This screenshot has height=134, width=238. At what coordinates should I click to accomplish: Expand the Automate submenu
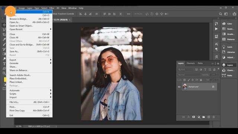coord(29,90)
